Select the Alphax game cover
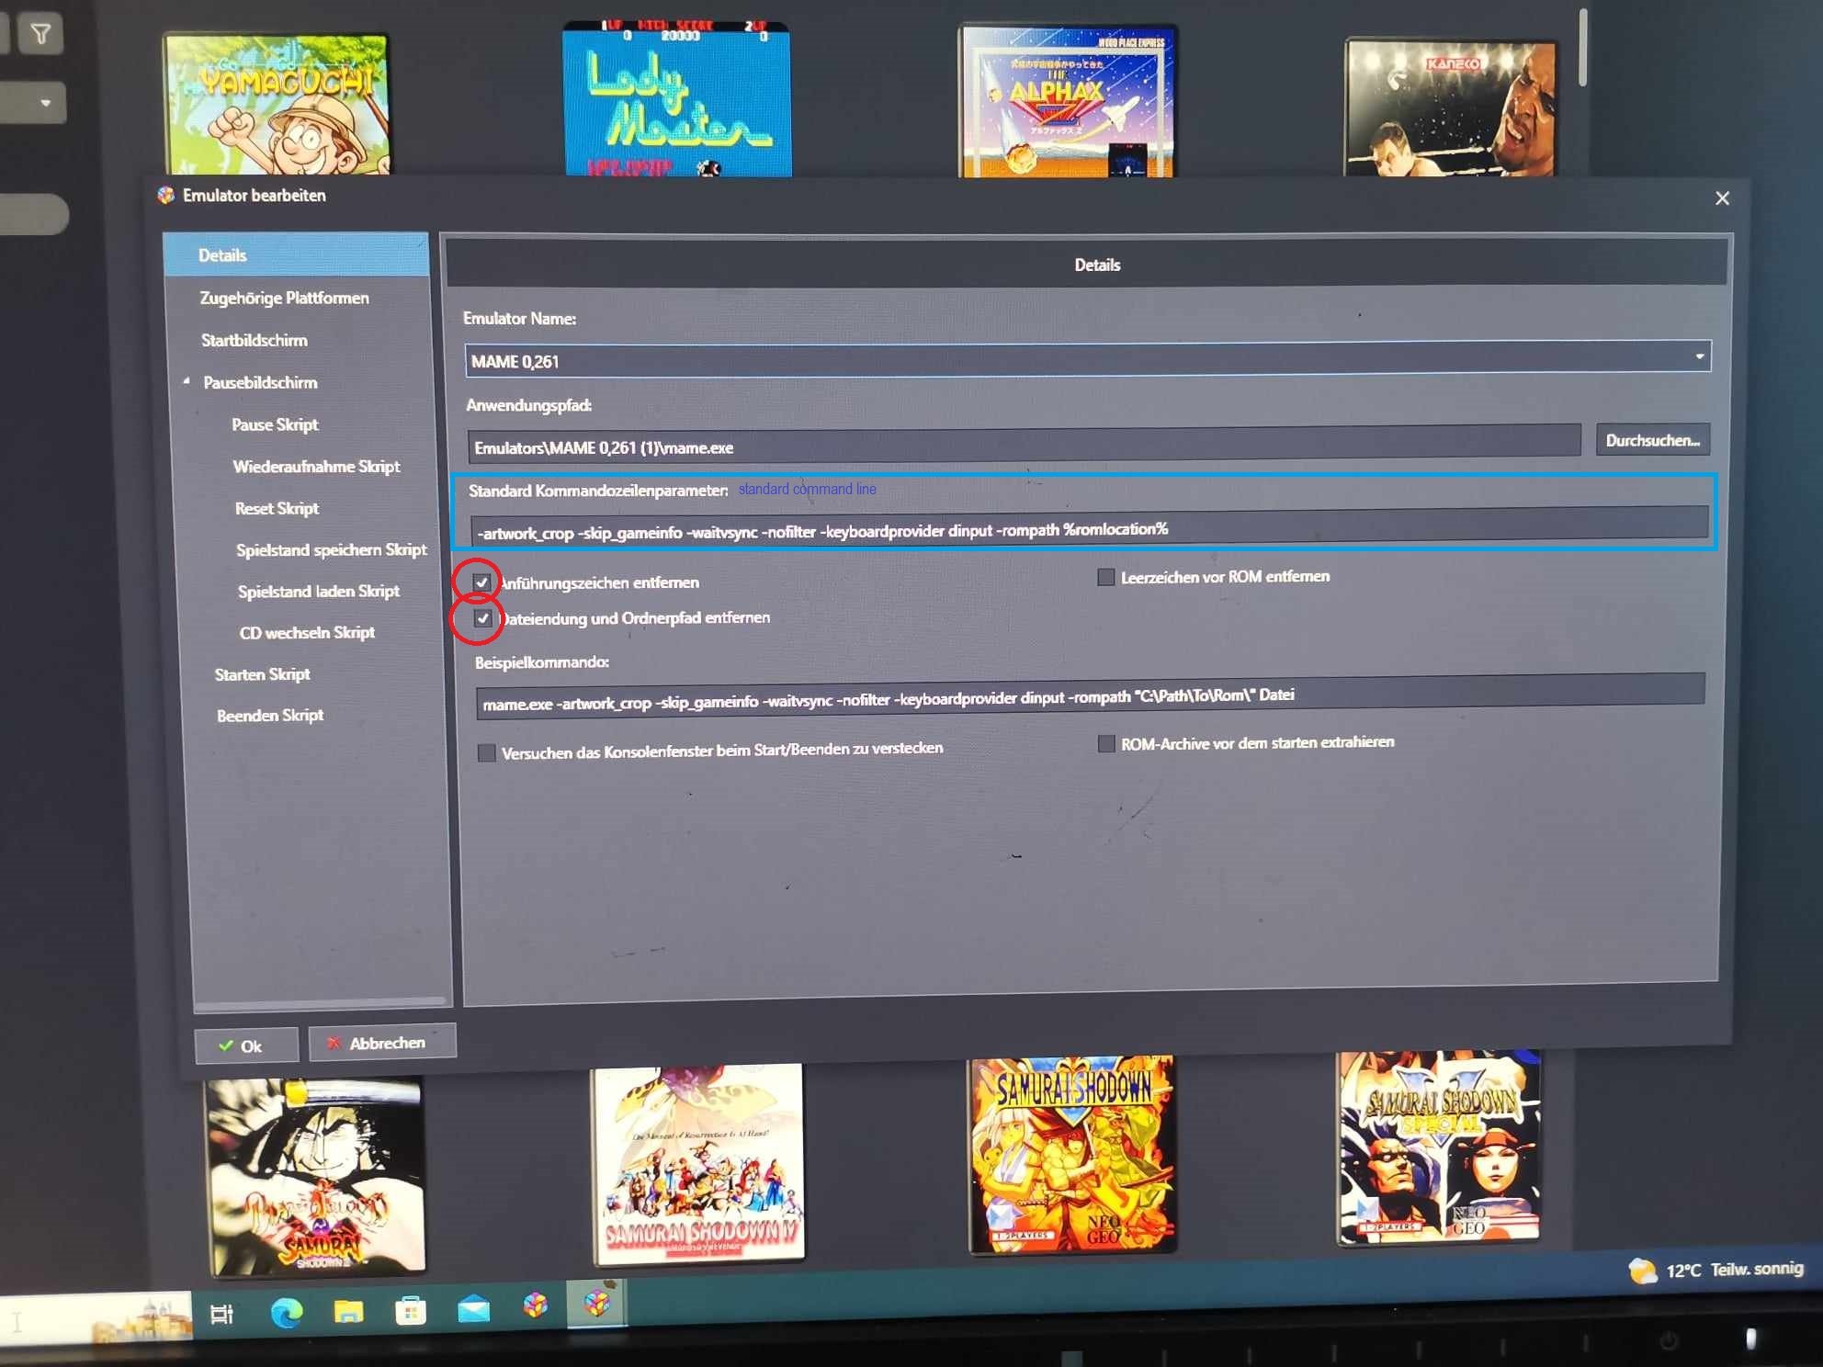This screenshot has width=1823, height=1367. pyautogui.click(x=1067, y=101)
